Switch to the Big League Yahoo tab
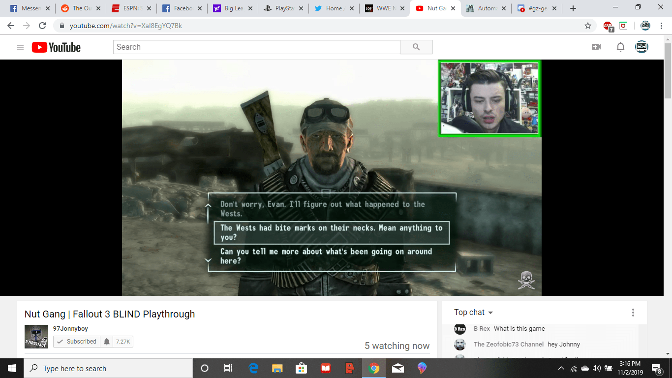Image resolution: width=672 pixels, height=378 pixels. (x=232, y=8)
